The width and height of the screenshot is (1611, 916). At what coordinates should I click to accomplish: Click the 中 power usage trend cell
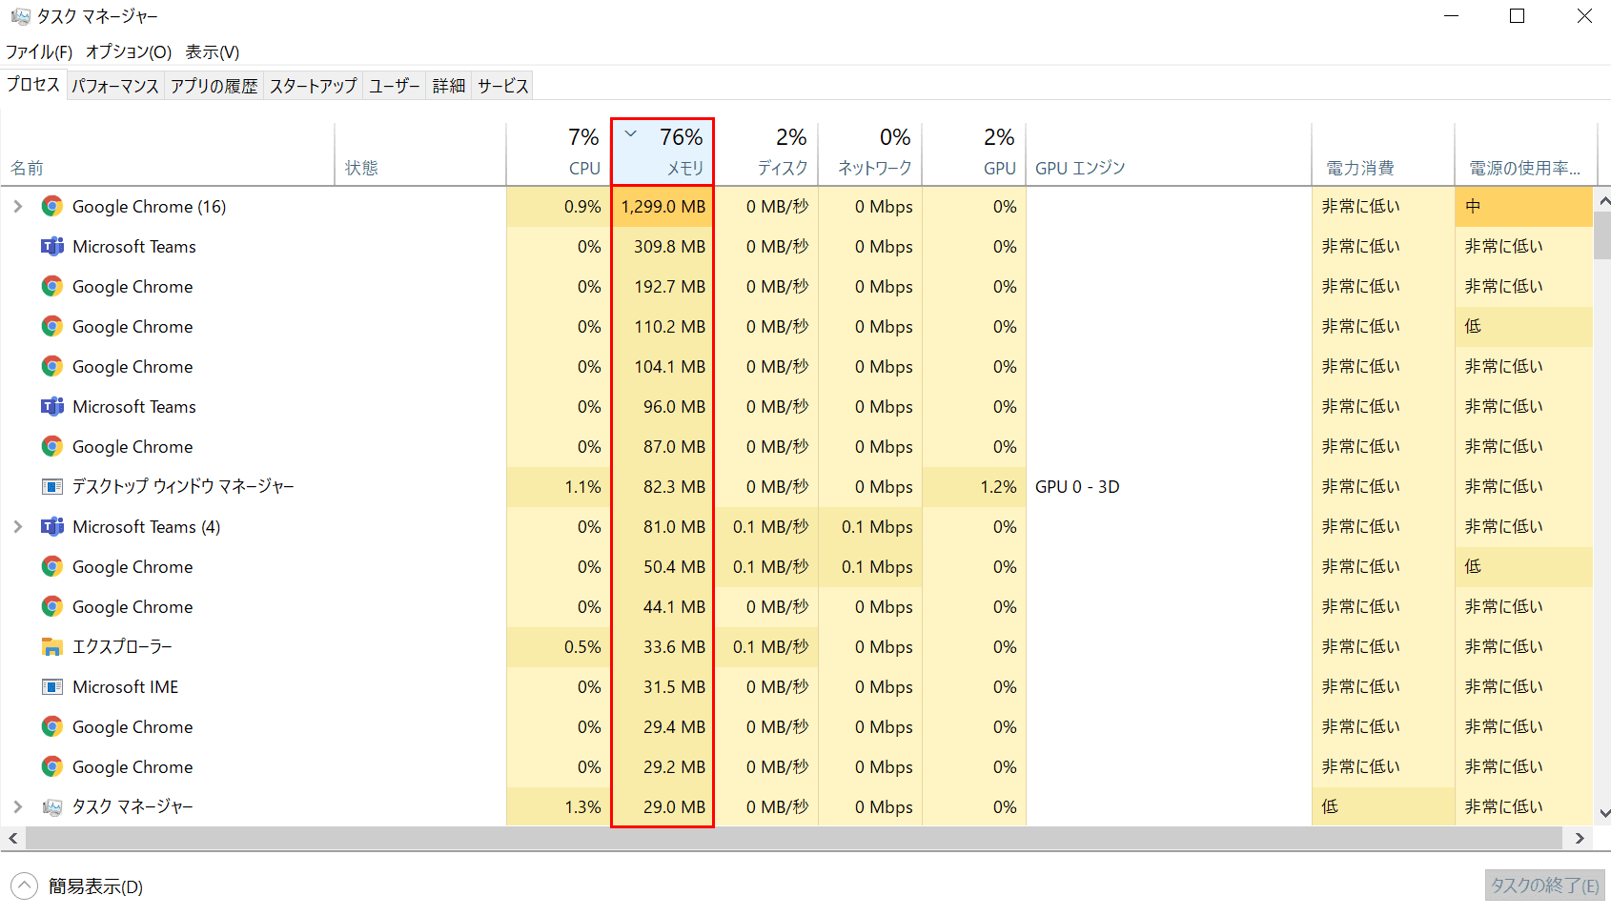(x=1523, y=207)
